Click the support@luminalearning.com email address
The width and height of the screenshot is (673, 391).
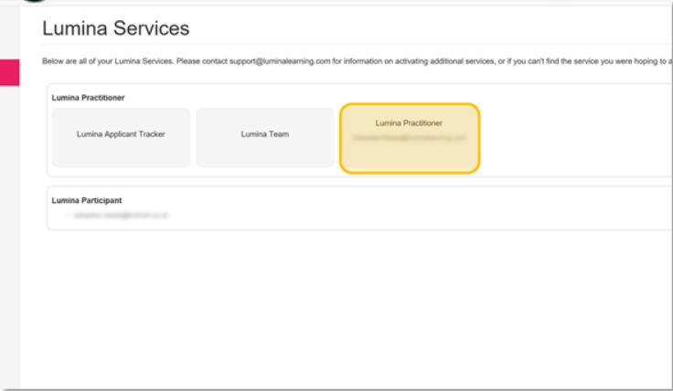[x=280, y=61]
